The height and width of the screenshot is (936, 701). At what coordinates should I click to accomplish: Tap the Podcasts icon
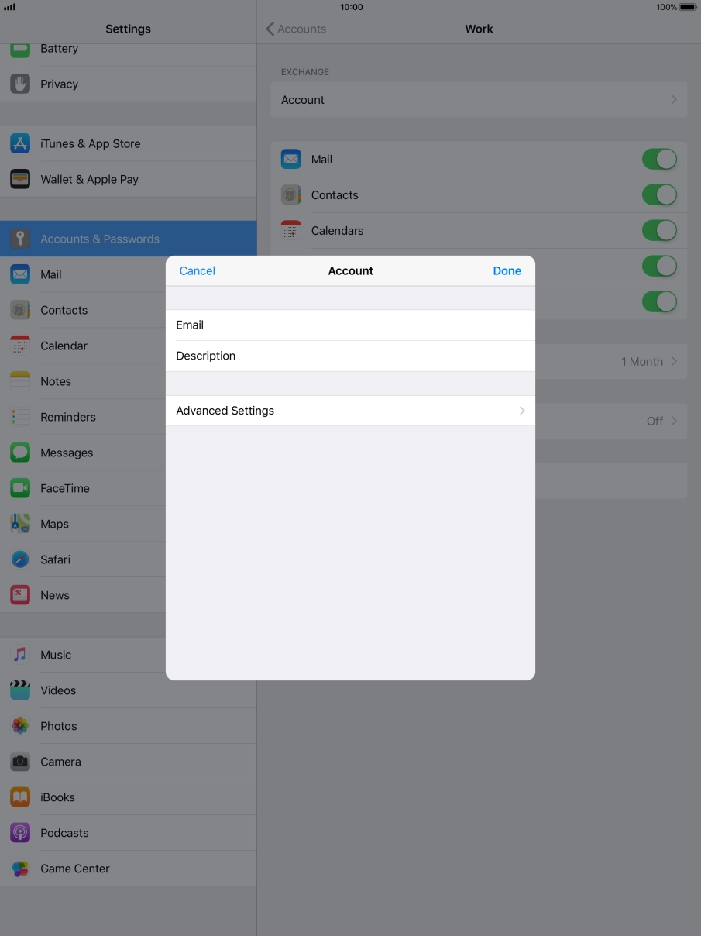19,832
